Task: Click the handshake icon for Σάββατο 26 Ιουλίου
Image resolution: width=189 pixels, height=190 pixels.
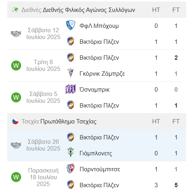Action: coord(16,145)
